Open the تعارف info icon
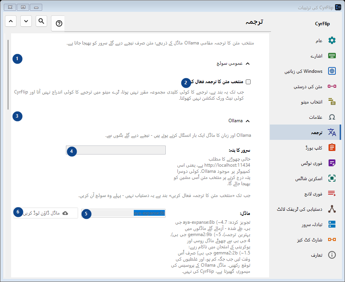Viewport: 345px width, 282px height. 332,255
